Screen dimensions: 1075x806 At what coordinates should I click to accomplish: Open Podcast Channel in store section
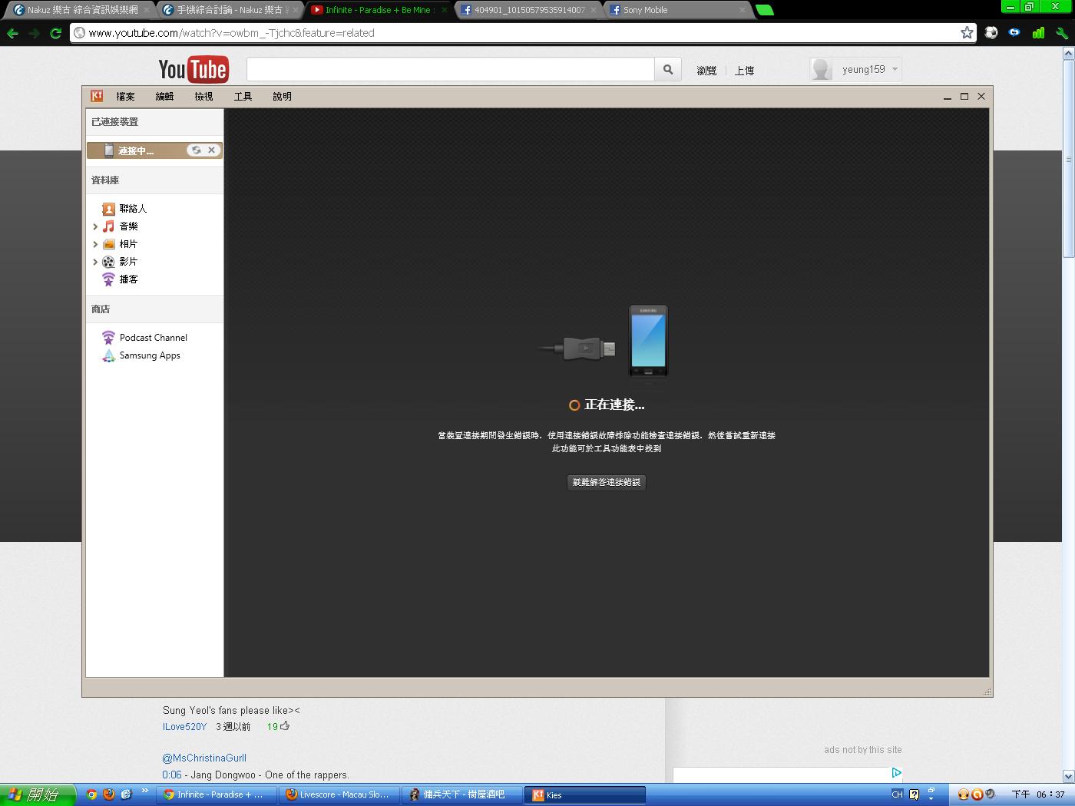153,338
